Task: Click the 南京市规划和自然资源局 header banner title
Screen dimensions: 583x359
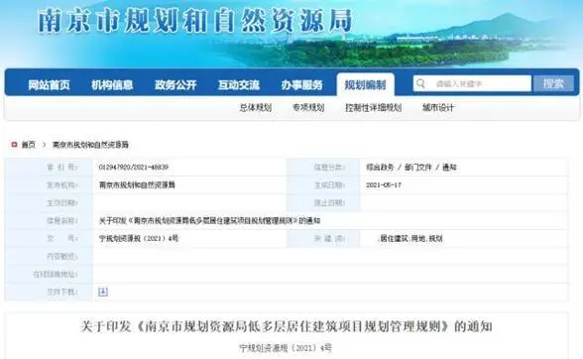Action: point(195,21)
